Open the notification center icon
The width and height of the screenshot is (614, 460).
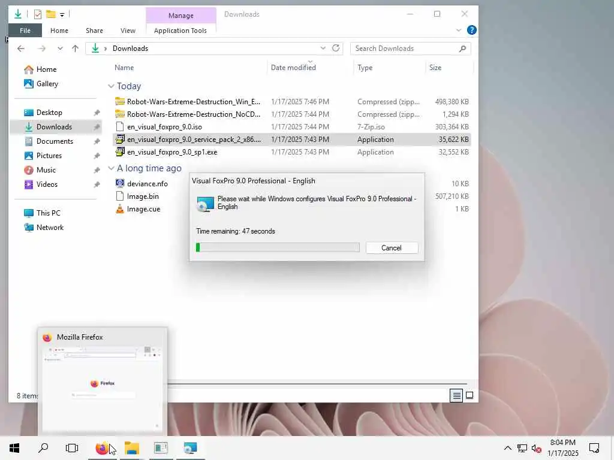594,448
